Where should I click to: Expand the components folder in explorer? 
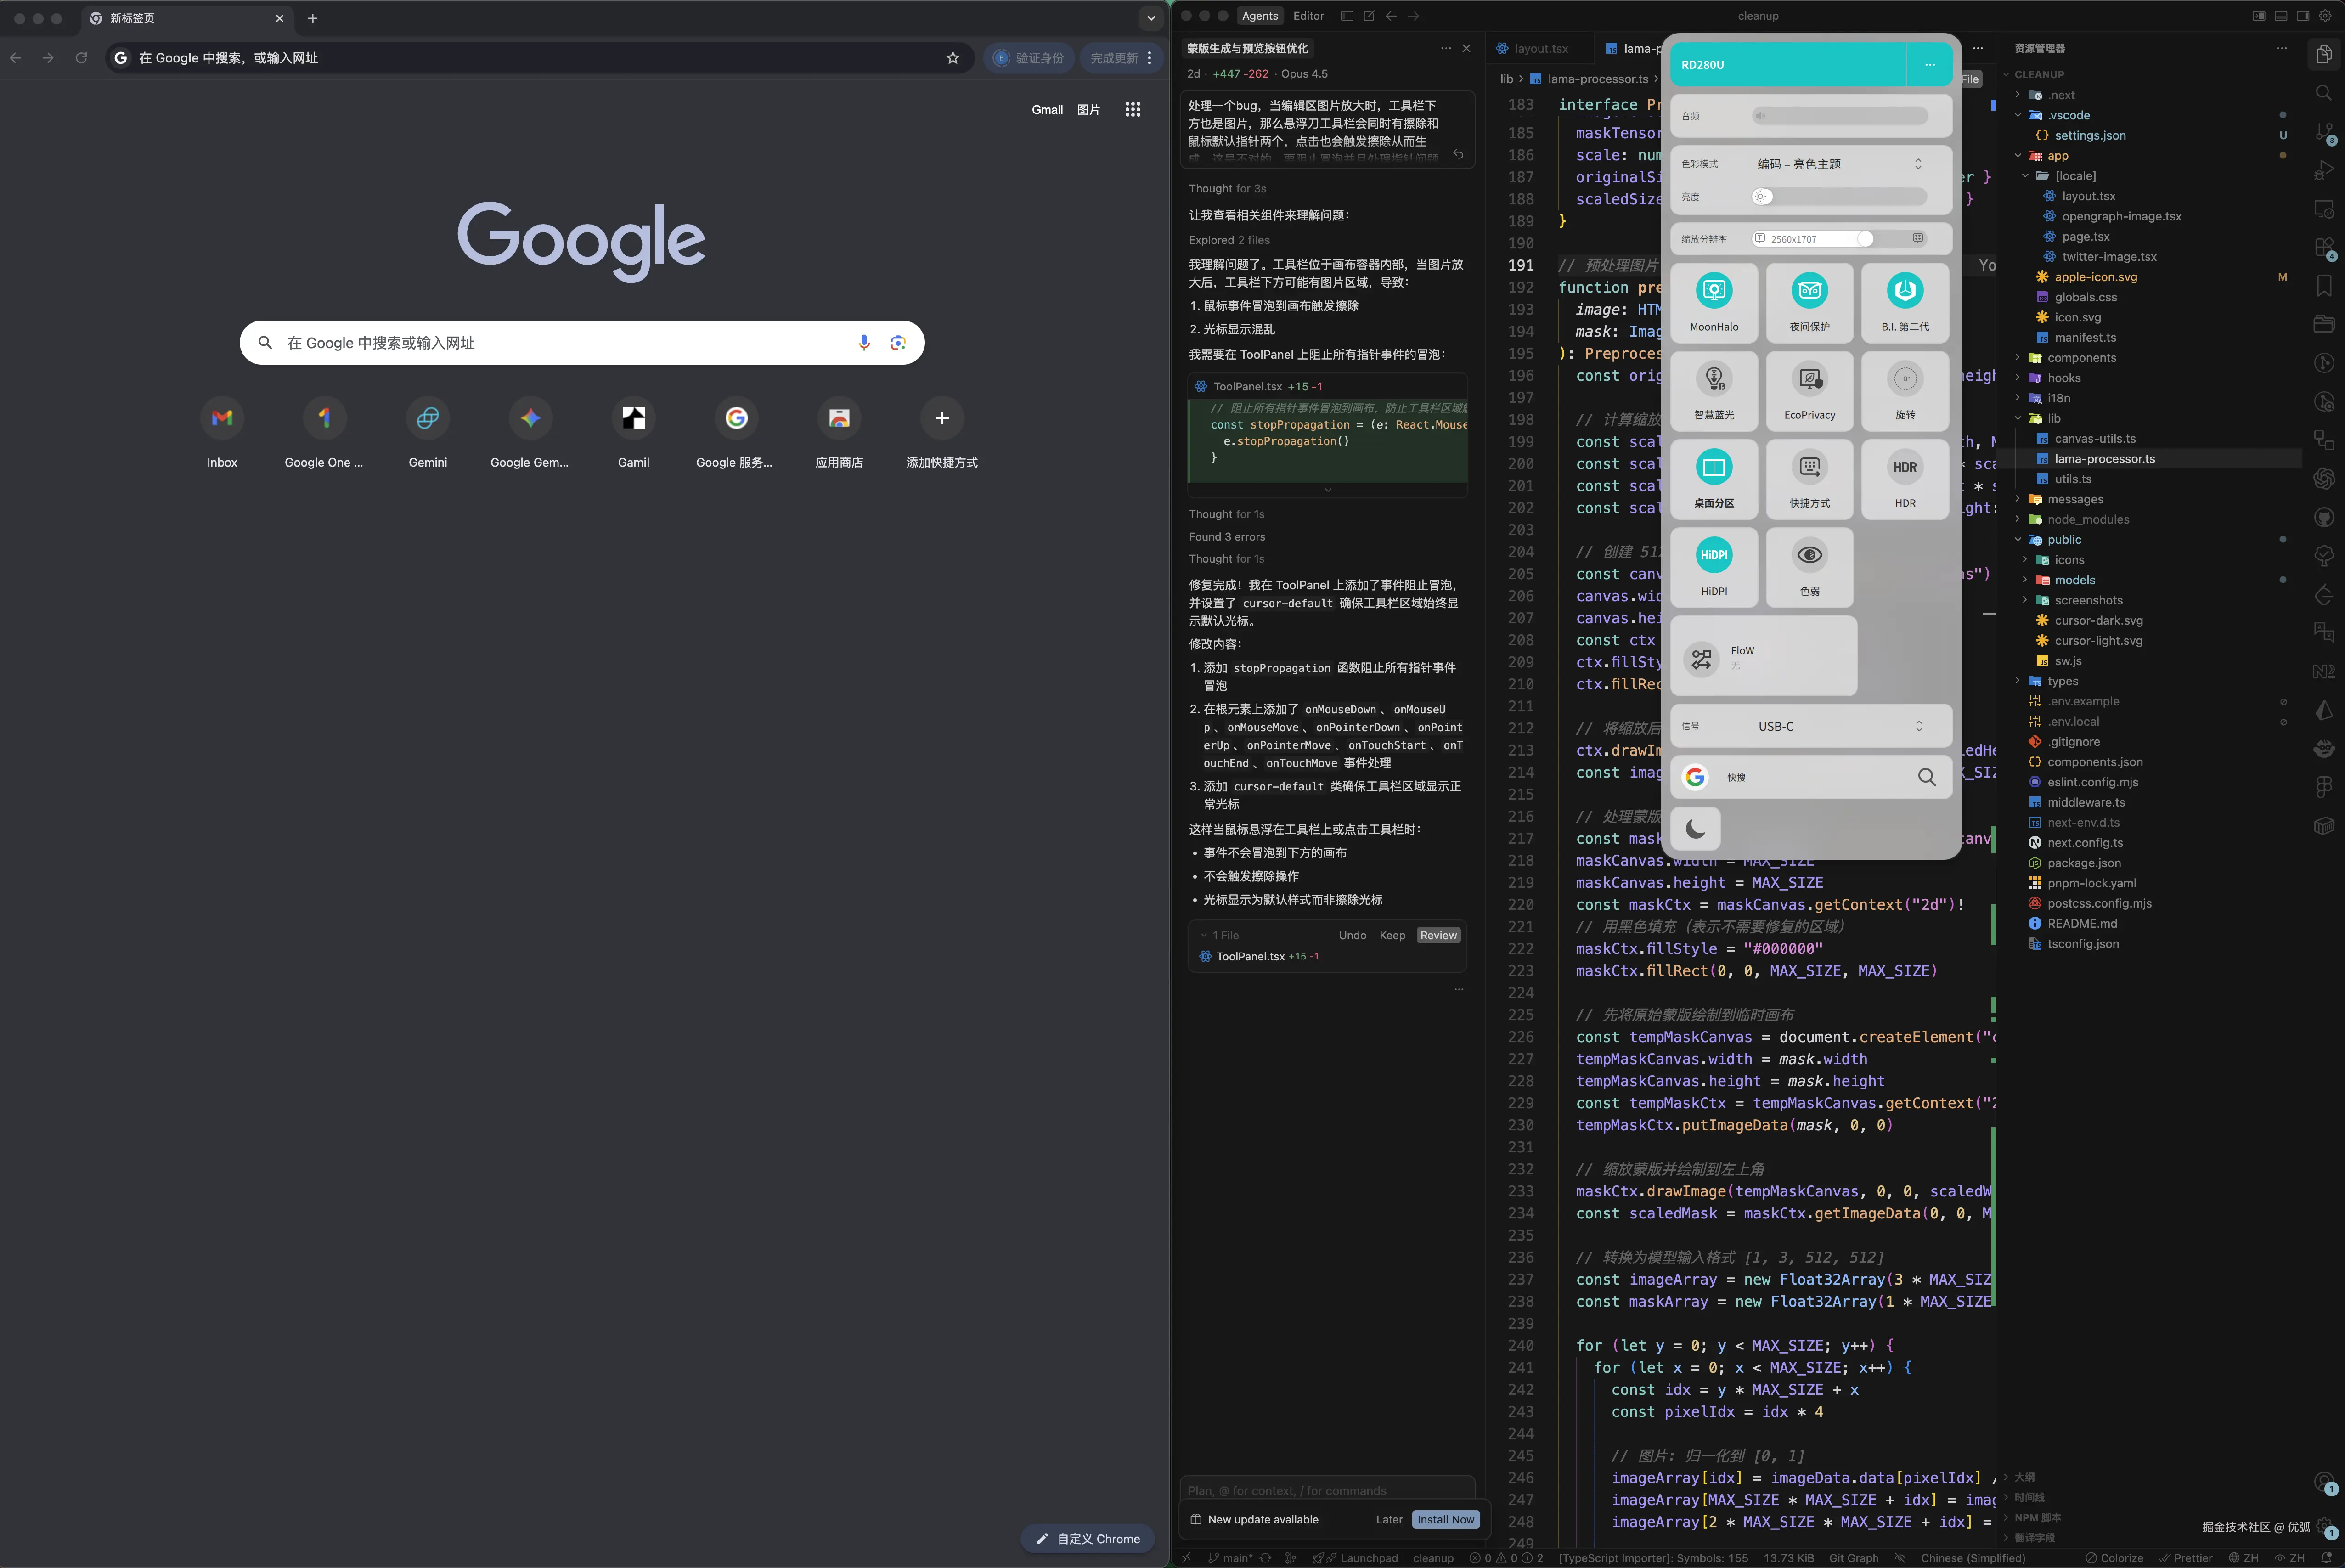(2081, 358)
